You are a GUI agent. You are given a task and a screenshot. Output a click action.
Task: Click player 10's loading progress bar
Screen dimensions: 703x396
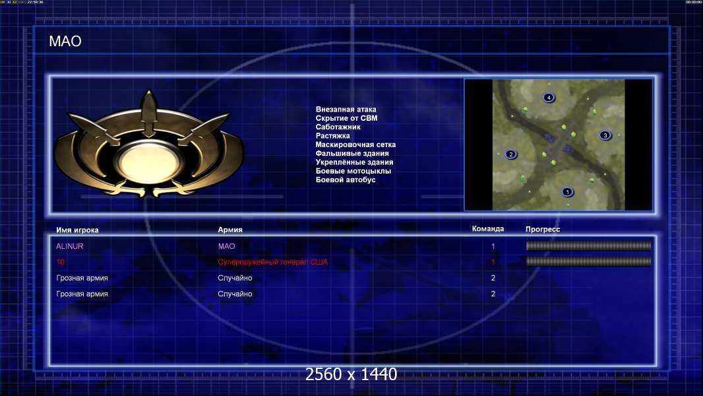tap(588, 261)
